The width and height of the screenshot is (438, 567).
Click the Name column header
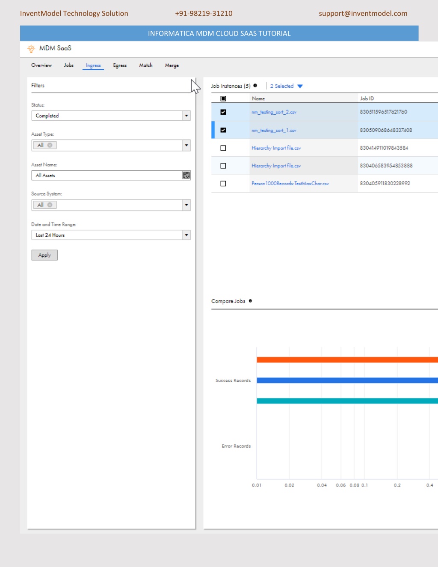(x=258, y=98)
